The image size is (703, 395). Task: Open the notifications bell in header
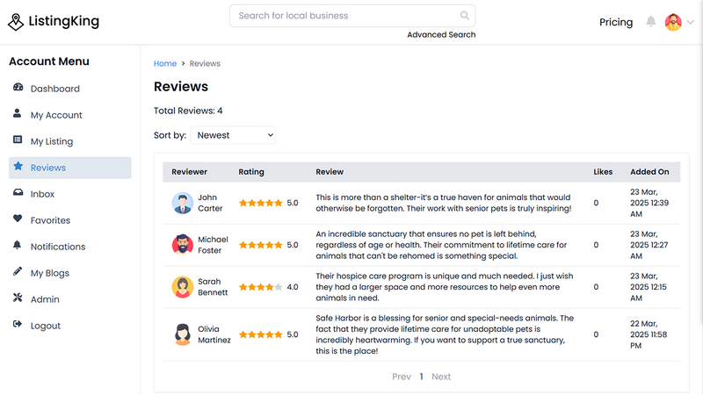tap(650, 21)
